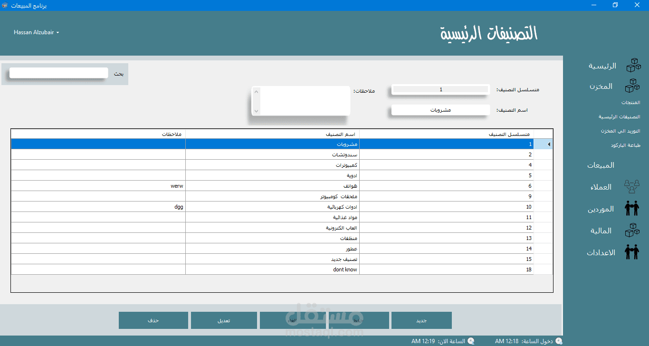The image size is (649, 346).
Task: Select the ادوات كهربائية cell
Action: click(x=273, y=207)
